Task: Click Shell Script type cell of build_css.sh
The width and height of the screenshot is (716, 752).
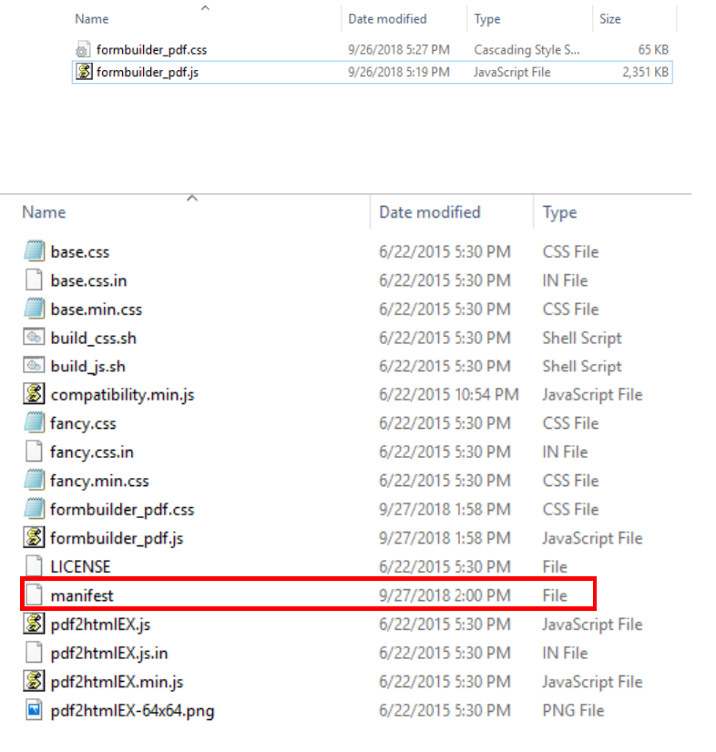Action: [581, 338]
